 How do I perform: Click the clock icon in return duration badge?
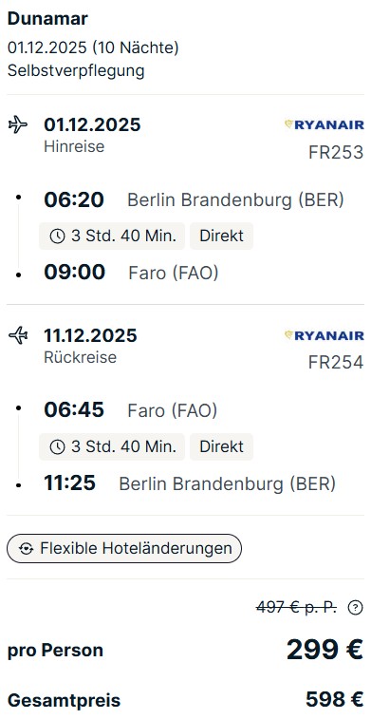coord(57,447)
